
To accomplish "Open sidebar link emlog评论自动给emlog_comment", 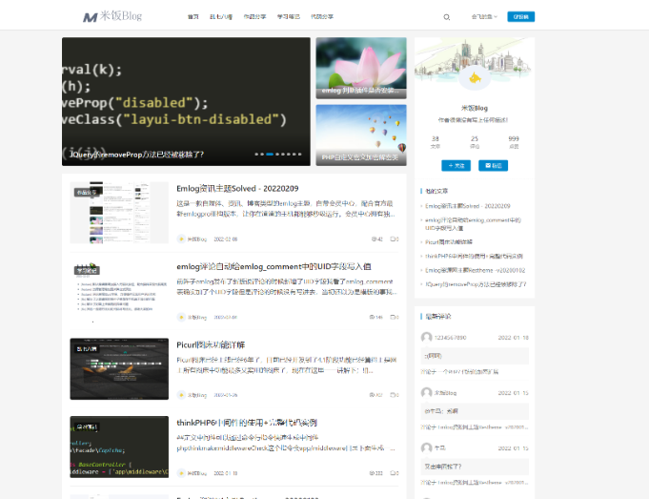I will (x=473, y=224).
